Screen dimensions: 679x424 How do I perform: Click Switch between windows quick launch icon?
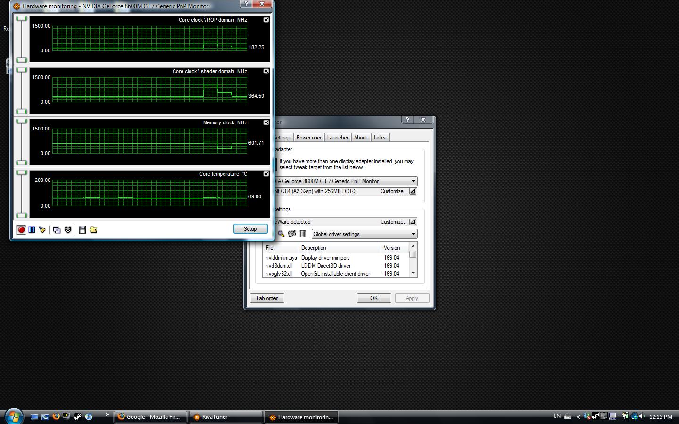click(45, 417)
